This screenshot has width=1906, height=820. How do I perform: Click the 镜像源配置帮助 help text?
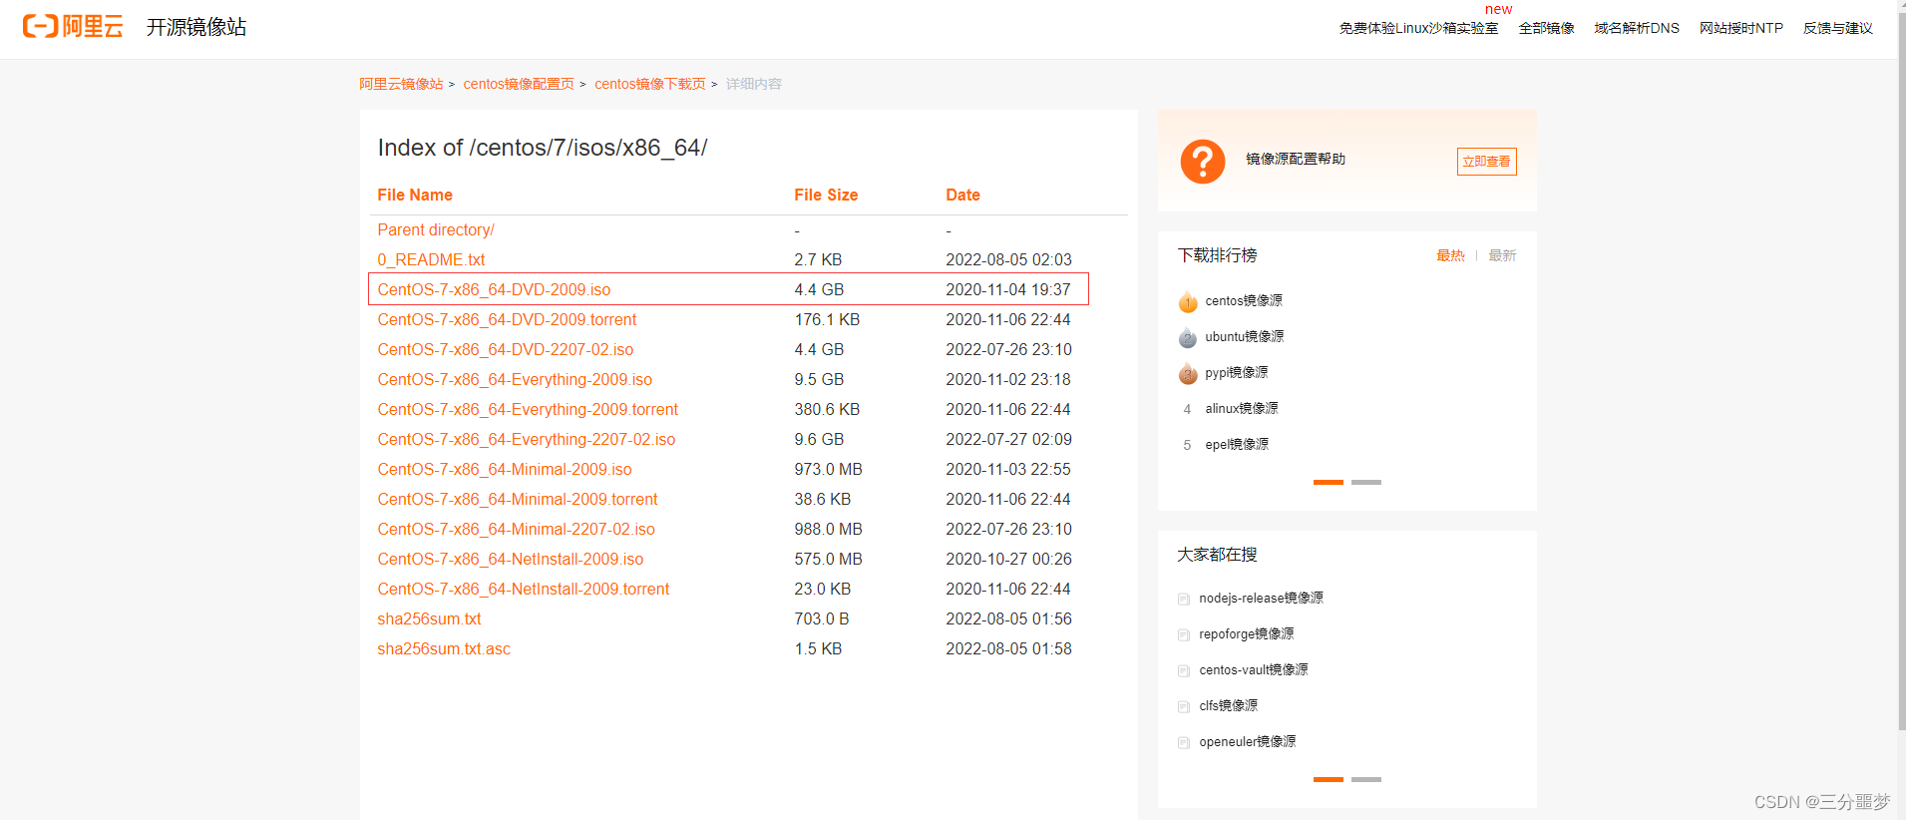[1296, 159]
